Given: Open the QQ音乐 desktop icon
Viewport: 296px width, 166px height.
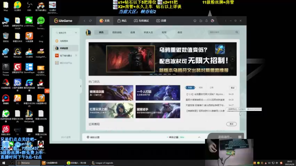Looking at the screenshot, I should [x=17, y=6].
